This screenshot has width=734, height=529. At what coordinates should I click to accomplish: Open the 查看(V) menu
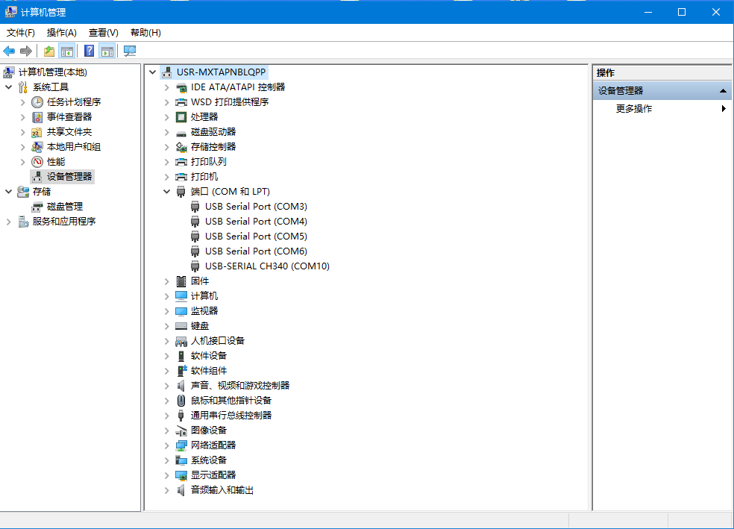[103, 33]
